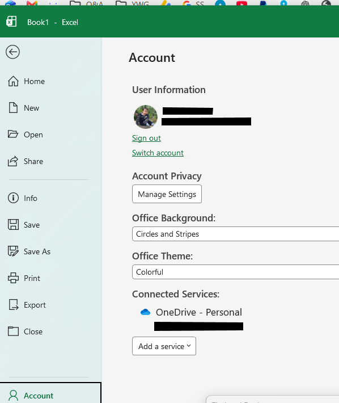
Task: Select the Export icon
Action: tap(14, 305)
